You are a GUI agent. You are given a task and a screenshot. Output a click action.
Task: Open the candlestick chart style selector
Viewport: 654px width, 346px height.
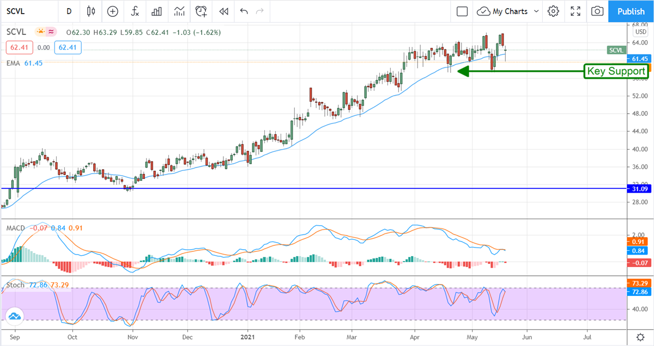pos(90,11)
